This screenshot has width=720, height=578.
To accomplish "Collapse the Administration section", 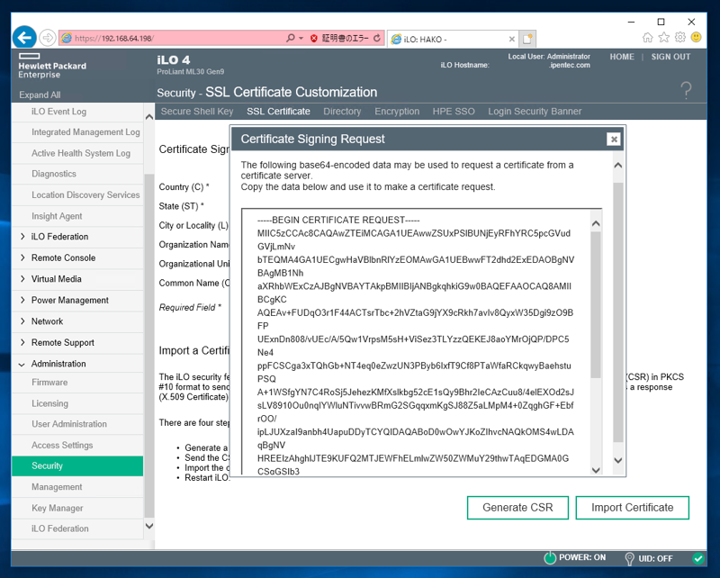I will tap(22, 365).
